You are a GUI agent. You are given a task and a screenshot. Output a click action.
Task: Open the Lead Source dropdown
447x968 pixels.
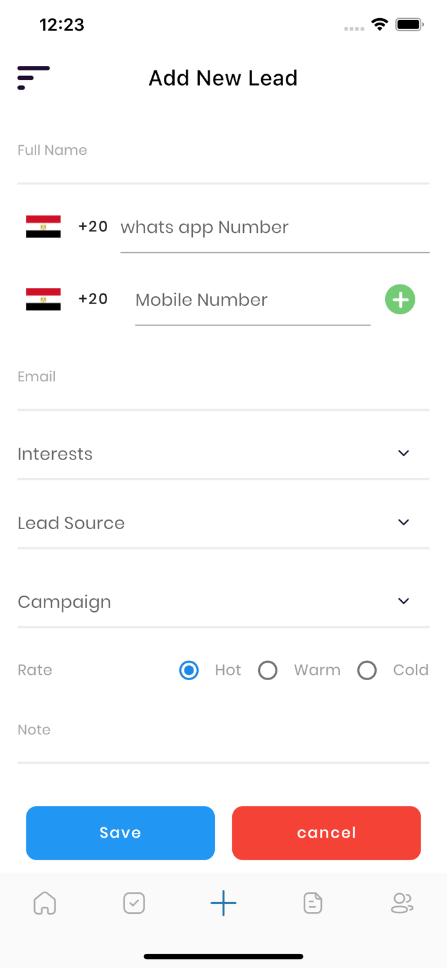click(223, 523)
